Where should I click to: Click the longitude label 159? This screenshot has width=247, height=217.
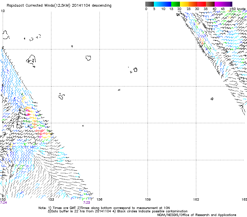pyautogui.click(x=148, y=200)
